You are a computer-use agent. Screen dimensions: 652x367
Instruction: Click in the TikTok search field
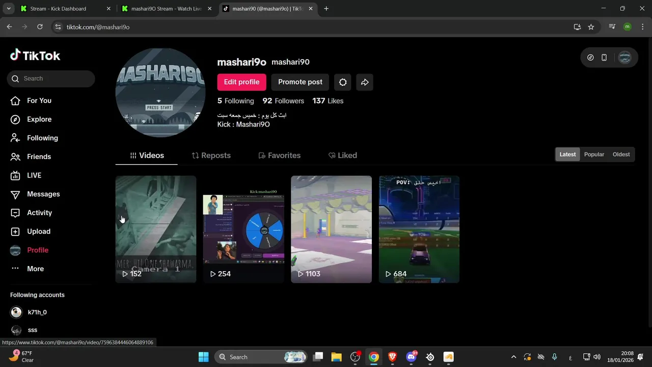tap(51, 78)
